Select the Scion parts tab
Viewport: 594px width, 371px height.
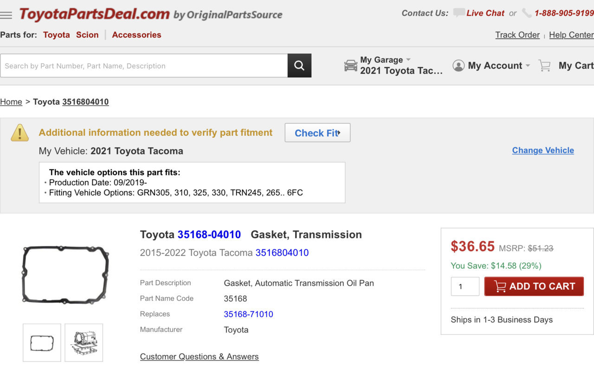coord(87,35)
